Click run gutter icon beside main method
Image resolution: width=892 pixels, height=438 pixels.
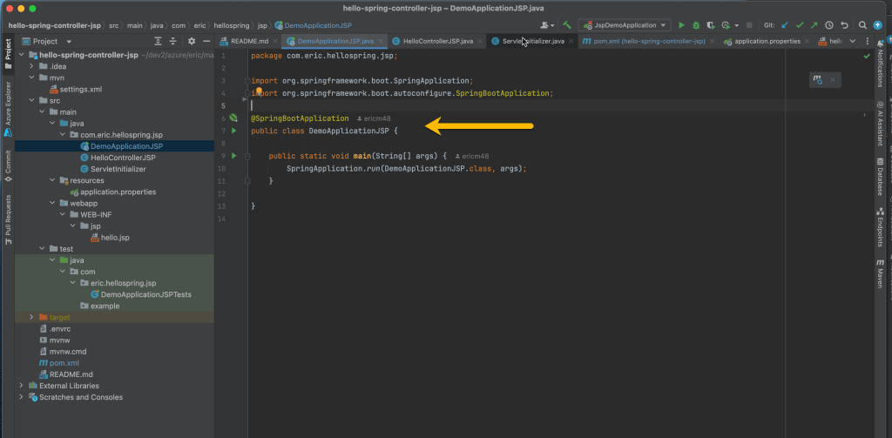pyautogui.click(x=233, y=156)
